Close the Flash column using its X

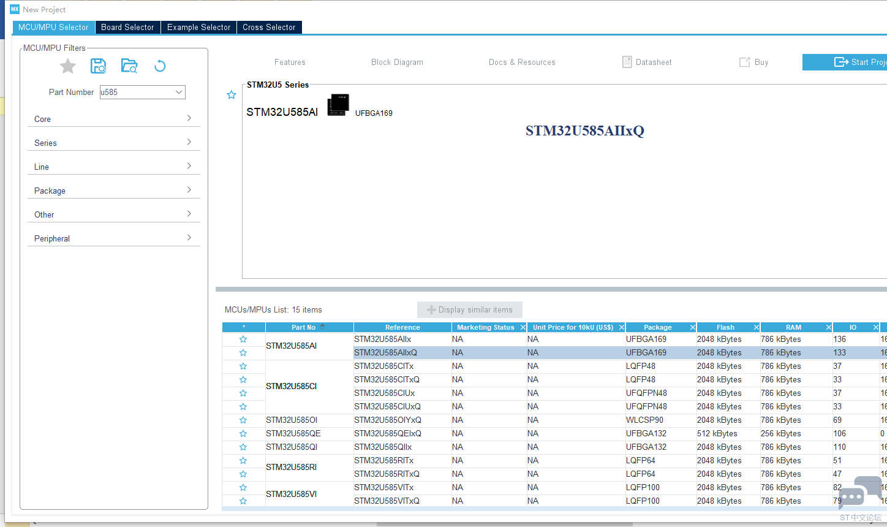pyautogui.click(x=757, y=327)
